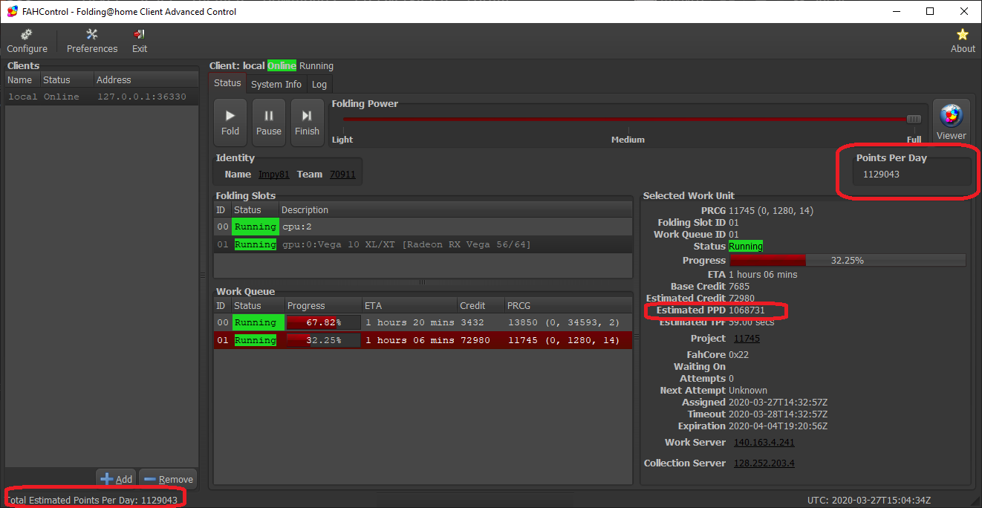Image resolution: width=982 pixels, height=508 pixels.
Task: Set folding power to Medium
Action: tap(628, 140)
